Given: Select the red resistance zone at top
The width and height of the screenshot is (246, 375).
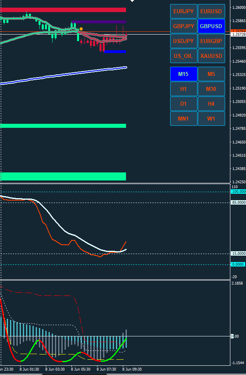Looking at the screenshot, I should coord(63,10).
